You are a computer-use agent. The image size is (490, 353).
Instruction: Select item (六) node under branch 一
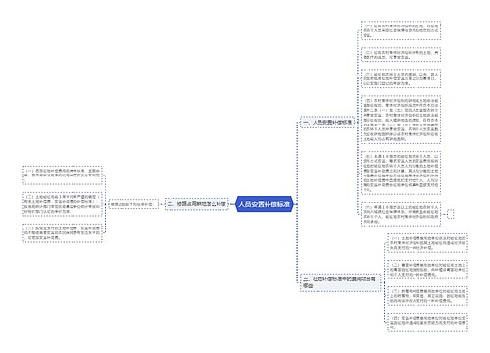401,214
